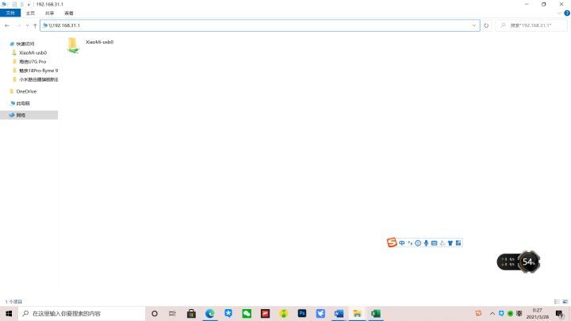The height and width of the screenshot is (321, 571).
Task: Switch to details view in status bar
Action: 557,301
